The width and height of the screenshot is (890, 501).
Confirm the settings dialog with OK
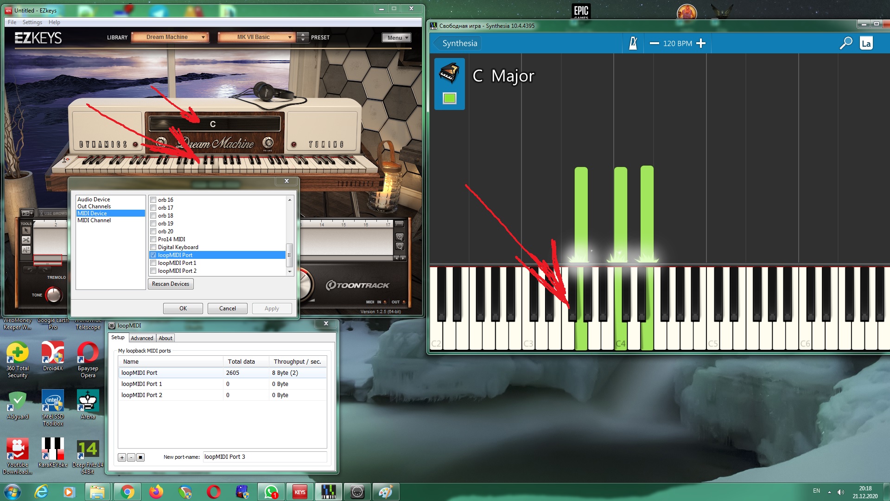183,308
